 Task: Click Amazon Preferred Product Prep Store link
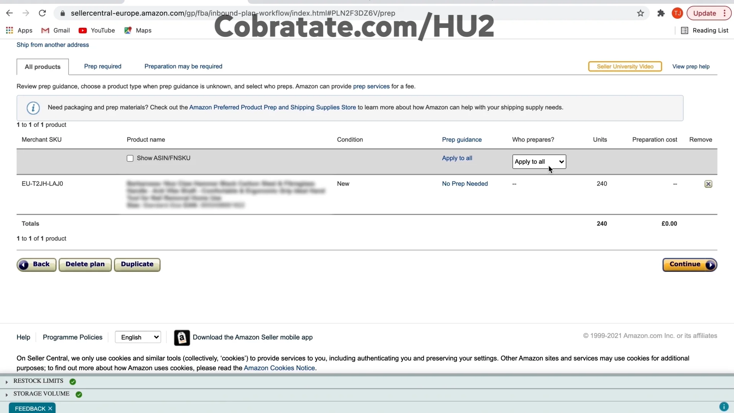273,107
